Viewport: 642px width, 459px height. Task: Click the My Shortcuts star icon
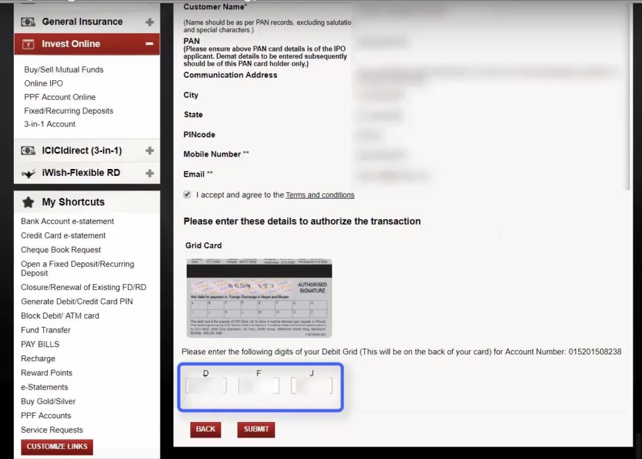(x=28, y=202)
